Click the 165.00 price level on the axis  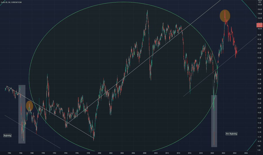click(x=260, y=5)
